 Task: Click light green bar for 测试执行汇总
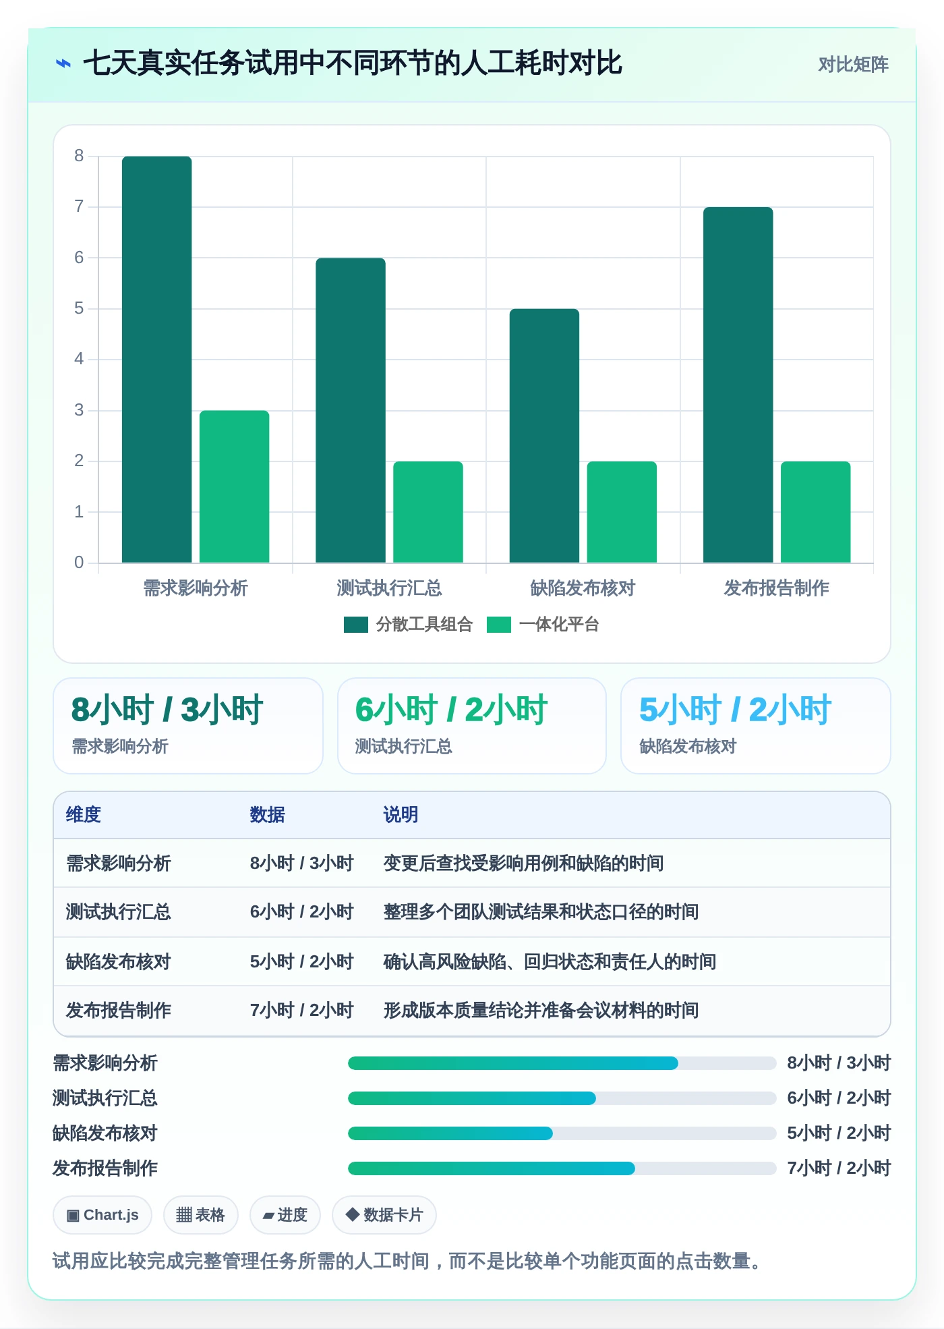(428, 512)
